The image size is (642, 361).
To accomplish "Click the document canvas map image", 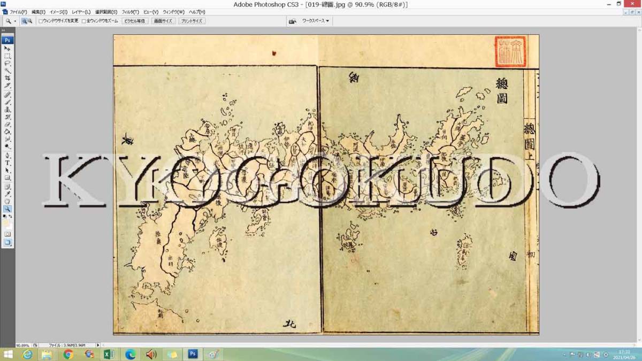I will 326,185.
